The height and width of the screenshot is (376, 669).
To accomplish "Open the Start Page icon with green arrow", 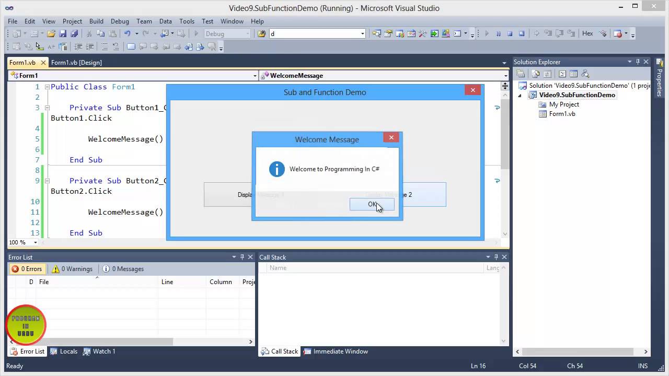I will click(x=434, y=33).
